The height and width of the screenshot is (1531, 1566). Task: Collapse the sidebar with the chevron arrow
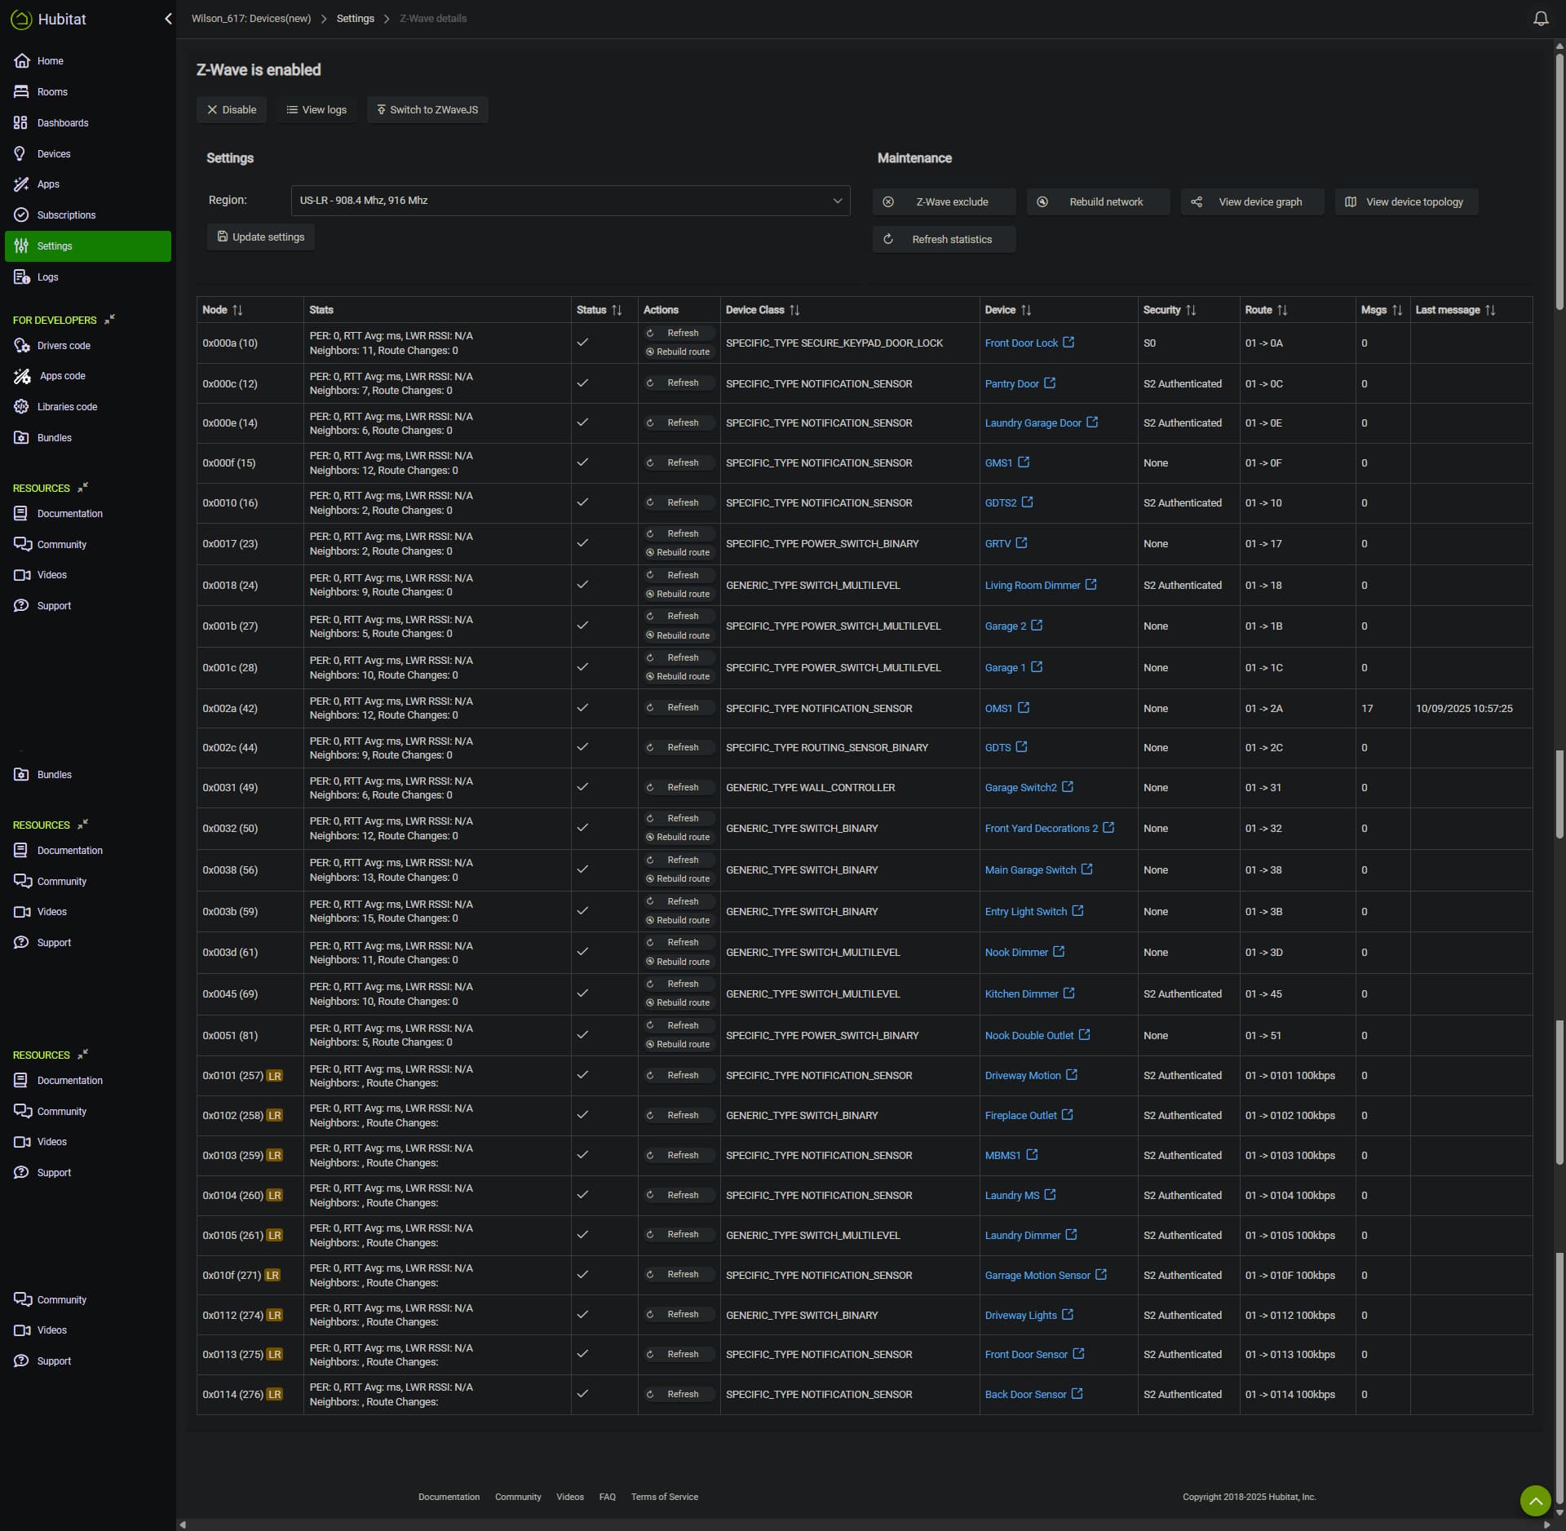tap(168, 19)
